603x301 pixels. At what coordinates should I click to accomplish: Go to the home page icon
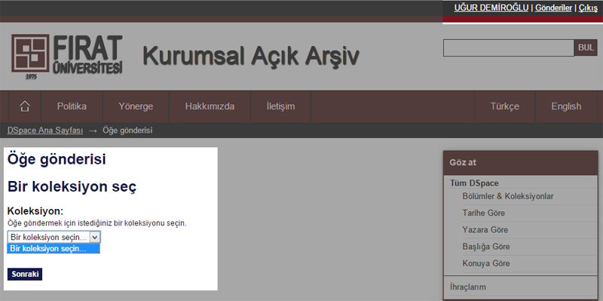[25, 106]
